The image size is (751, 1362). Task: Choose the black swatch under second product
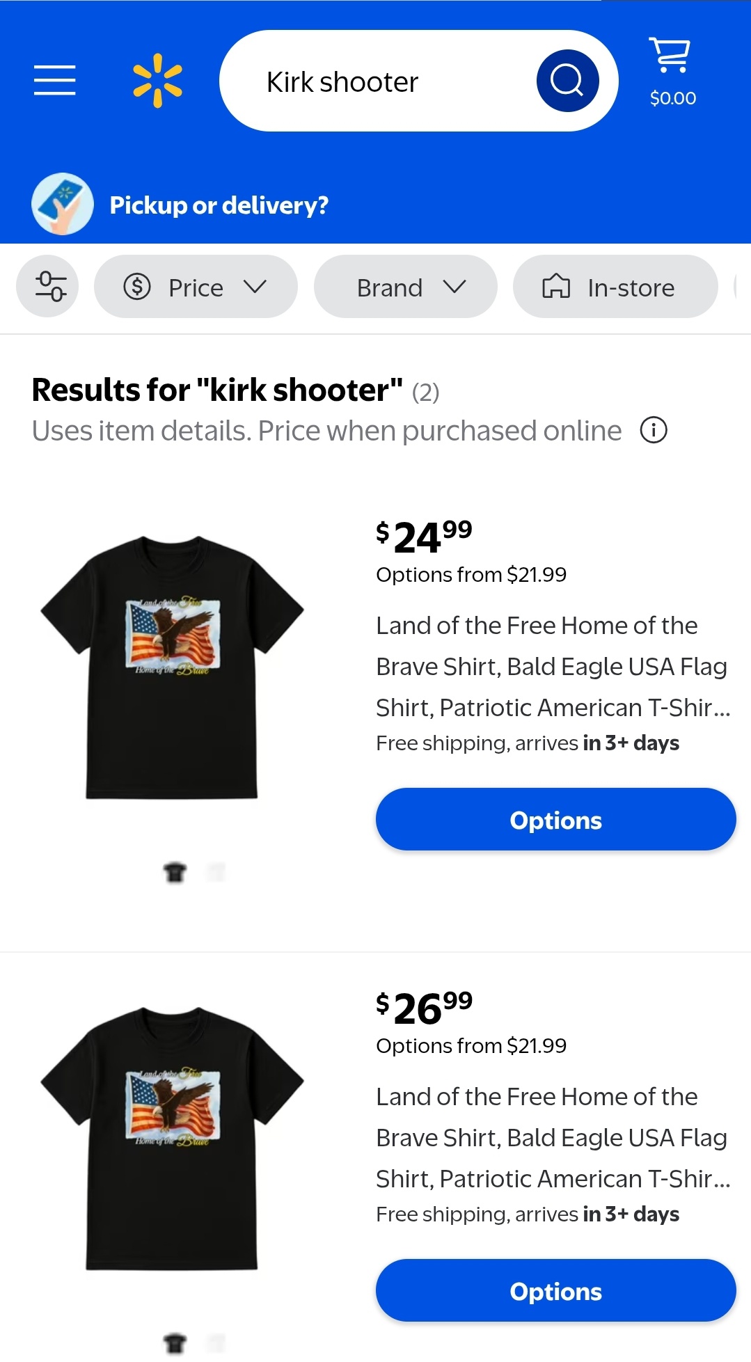[x=175, y=1343]
